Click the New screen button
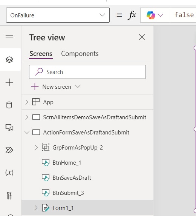 (x=55, y=87)
